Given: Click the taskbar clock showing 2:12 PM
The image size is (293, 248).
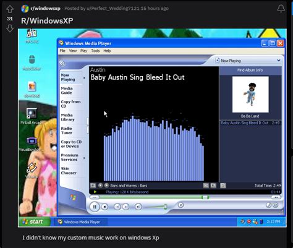Looking at the screenshot, I should click(x=273, y=221).
